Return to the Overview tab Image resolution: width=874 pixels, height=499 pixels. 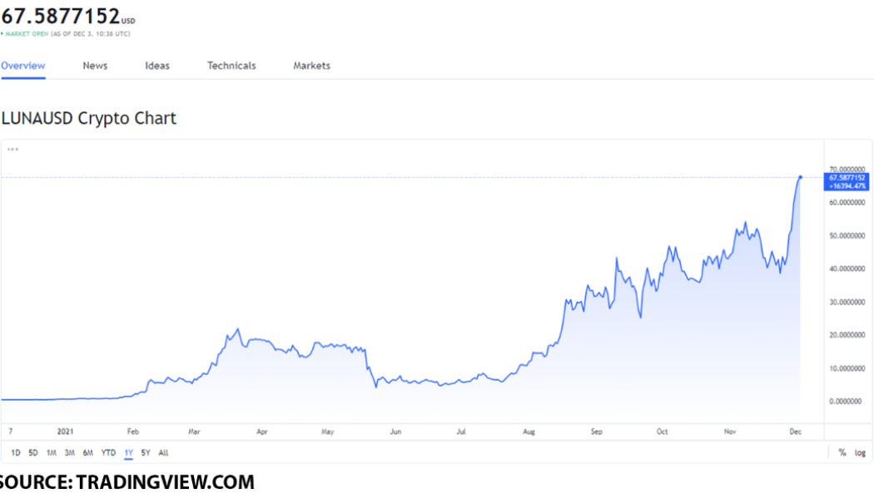22,65
